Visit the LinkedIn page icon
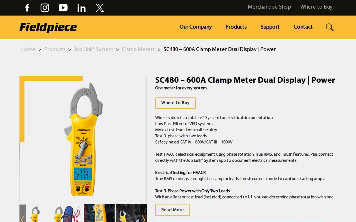Image resolution: width=356 pixels, height=222 pixels. [81, 8]
